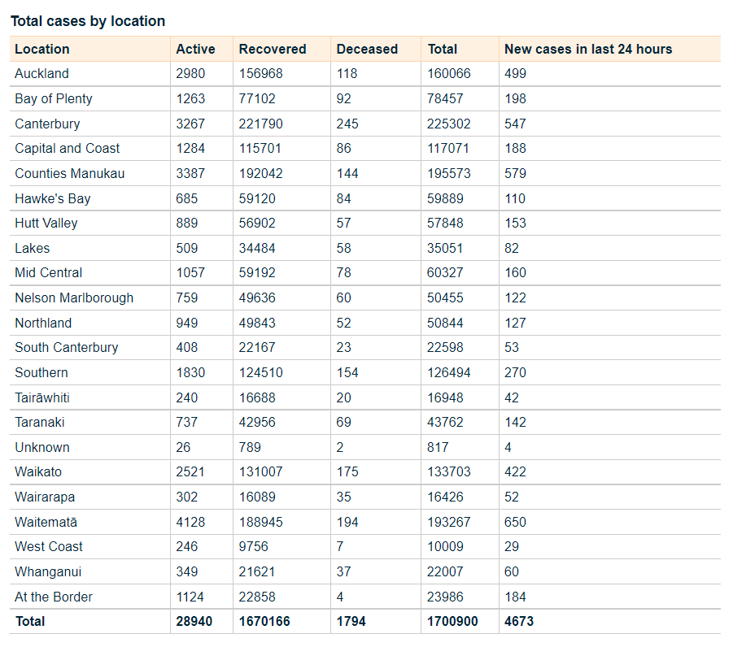Click Southern's active cases value 1830
The height and width of the screenshot is (647, 733).
[x=190, y=372]
